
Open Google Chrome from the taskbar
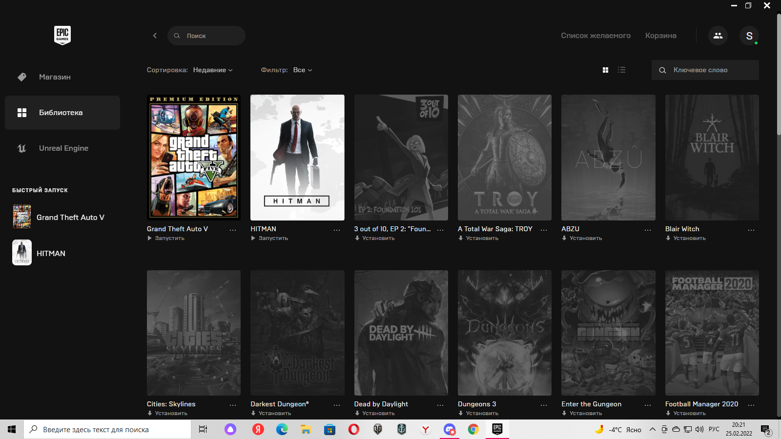click(x=473, y=429)
